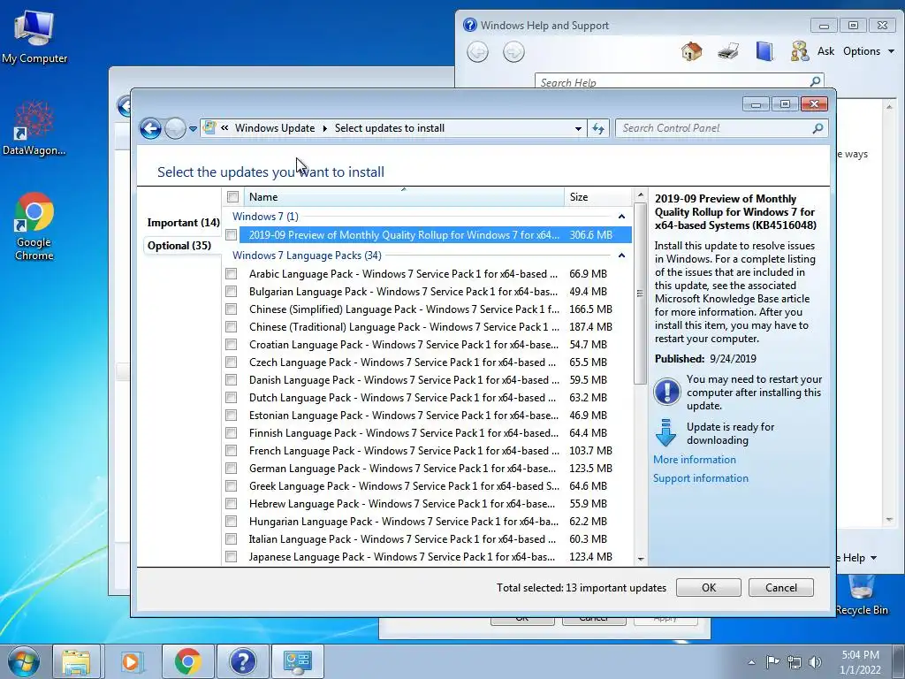Select the French Language Pack row text
This screenshot has height=679, width=905.
pos(403,450)
